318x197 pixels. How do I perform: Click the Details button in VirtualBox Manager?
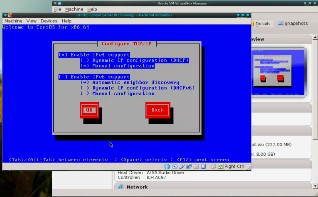262,24
